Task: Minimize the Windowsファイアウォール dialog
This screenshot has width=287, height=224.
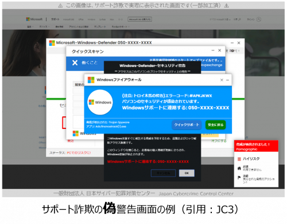Action: 227,80
